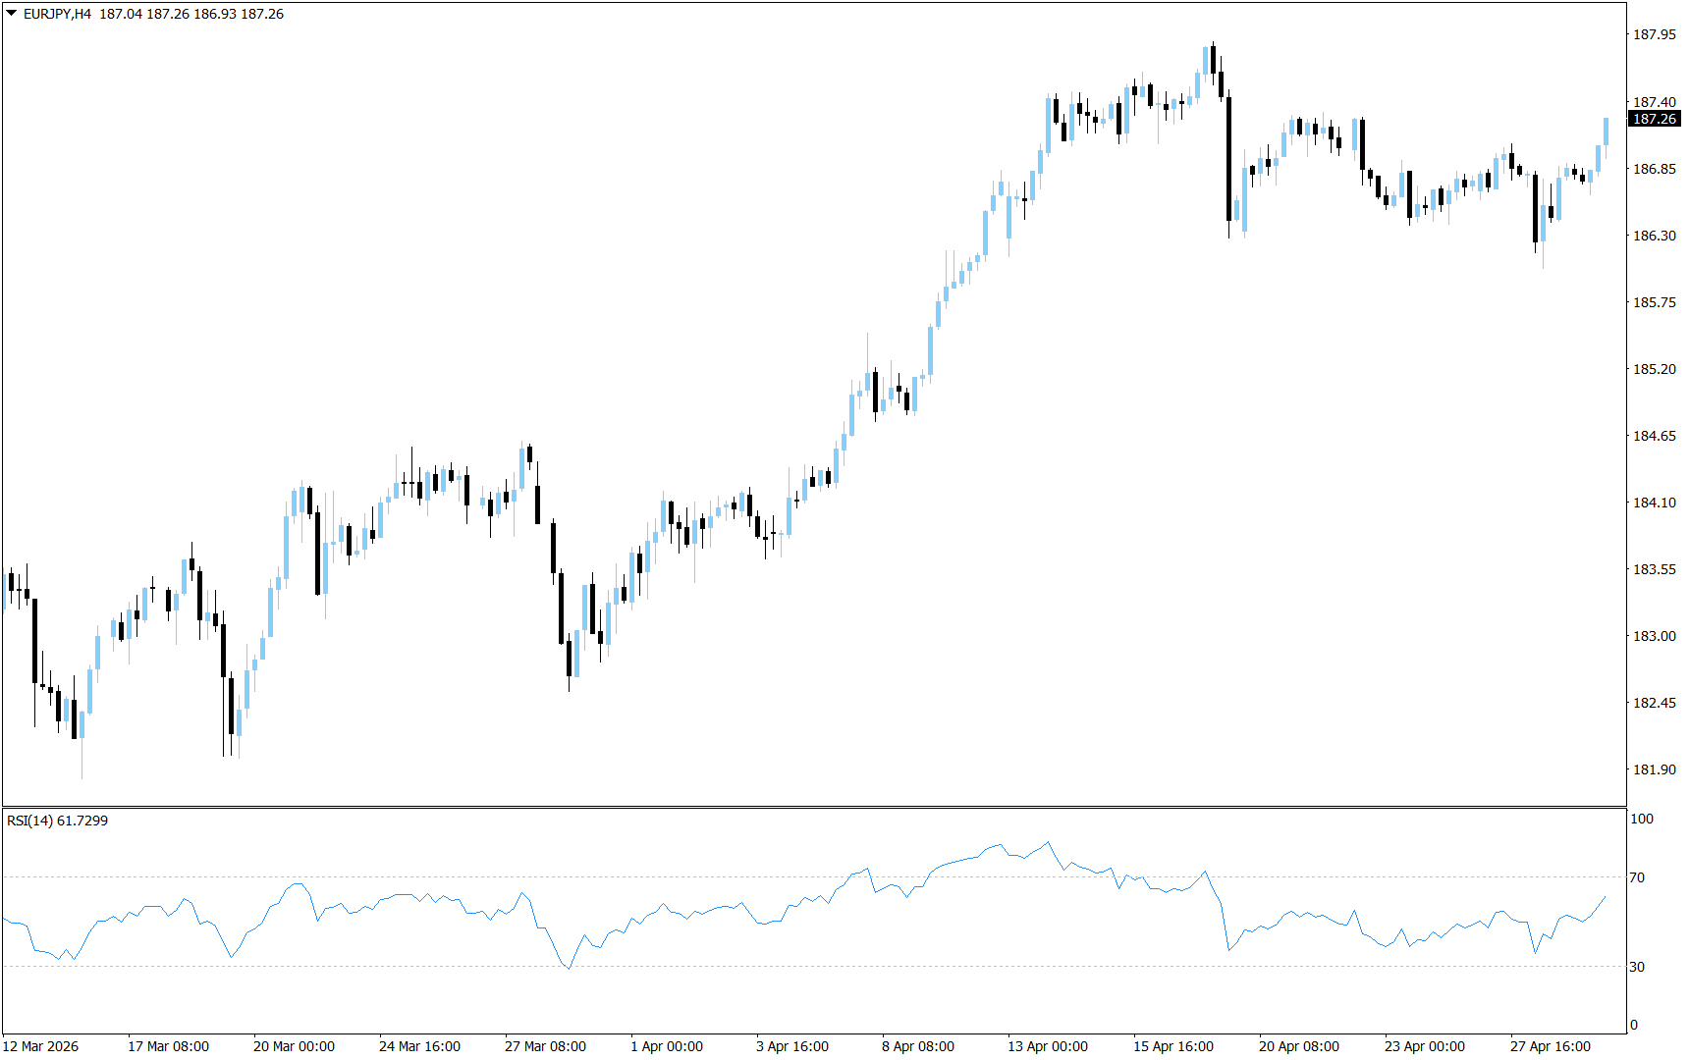Viewport: 1689px width, 1060px height.
Task: Select the 12 Mar 2026 axis label
Action: (x=42, y=1046)
